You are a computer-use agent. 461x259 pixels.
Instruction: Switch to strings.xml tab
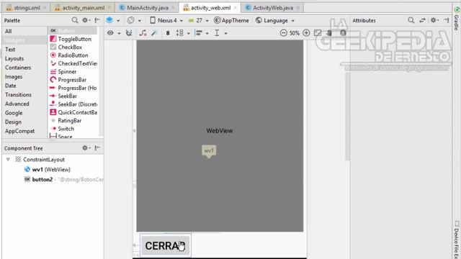point(27,8)
